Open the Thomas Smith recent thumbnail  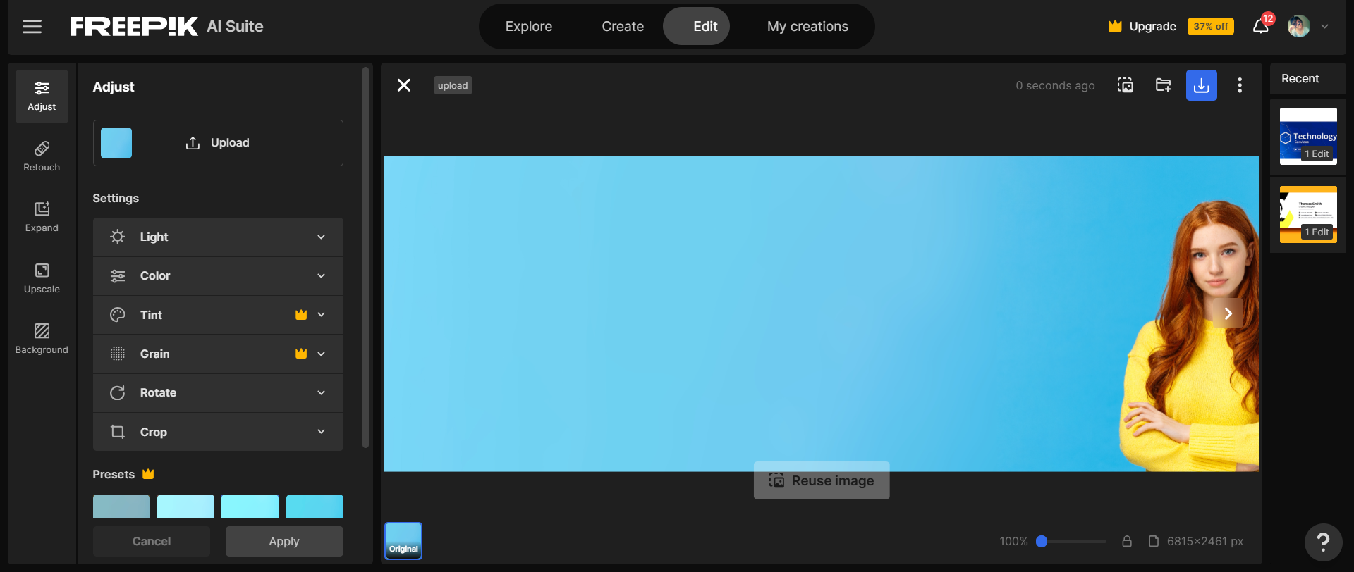1308,214
